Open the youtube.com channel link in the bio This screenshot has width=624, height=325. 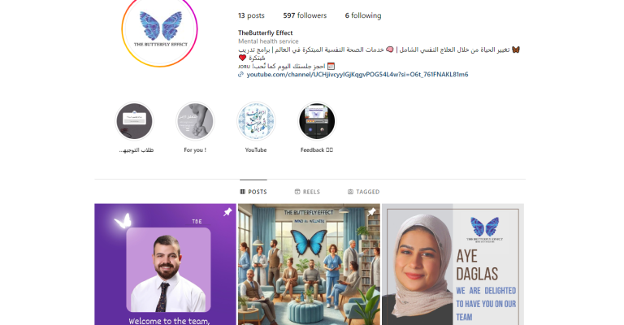[357, 75]
